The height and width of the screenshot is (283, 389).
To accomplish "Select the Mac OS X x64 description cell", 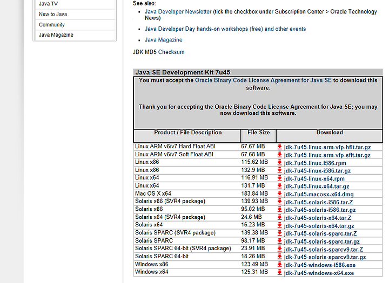I will pyautogui.click(x=153, y=194).
